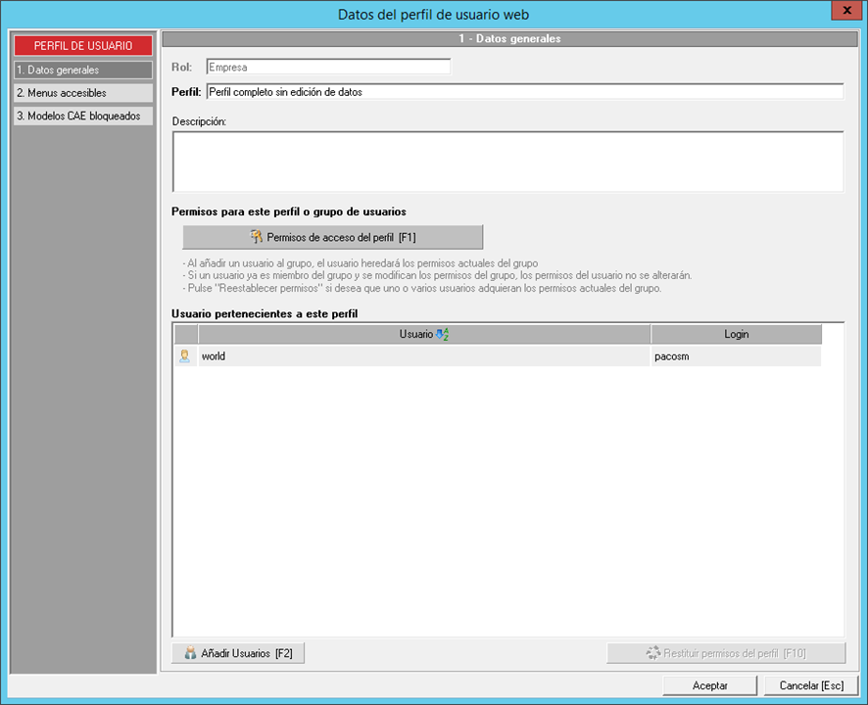Click the circular arrows icon on Restituir permisos
Viewport: 868px width, 705px height.
(652, 653)
